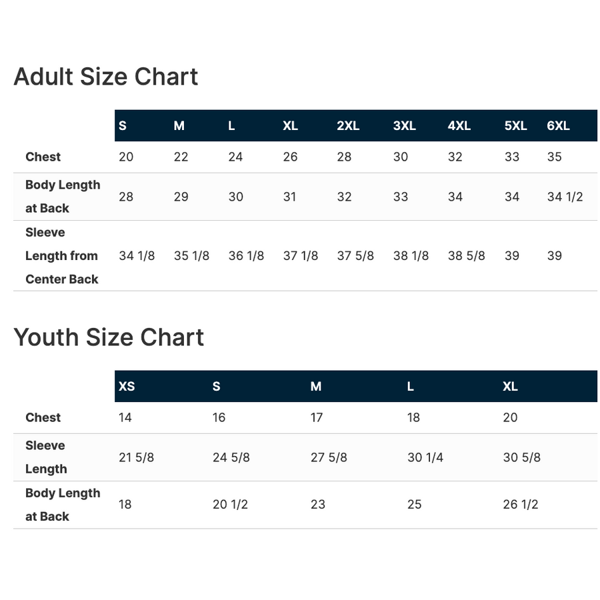Click the 20 1/2 youth body length cell
600x600 pixels.
point(230,505)
